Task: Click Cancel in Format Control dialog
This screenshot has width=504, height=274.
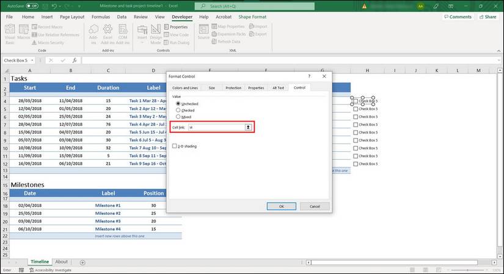Action: point(315,206)
